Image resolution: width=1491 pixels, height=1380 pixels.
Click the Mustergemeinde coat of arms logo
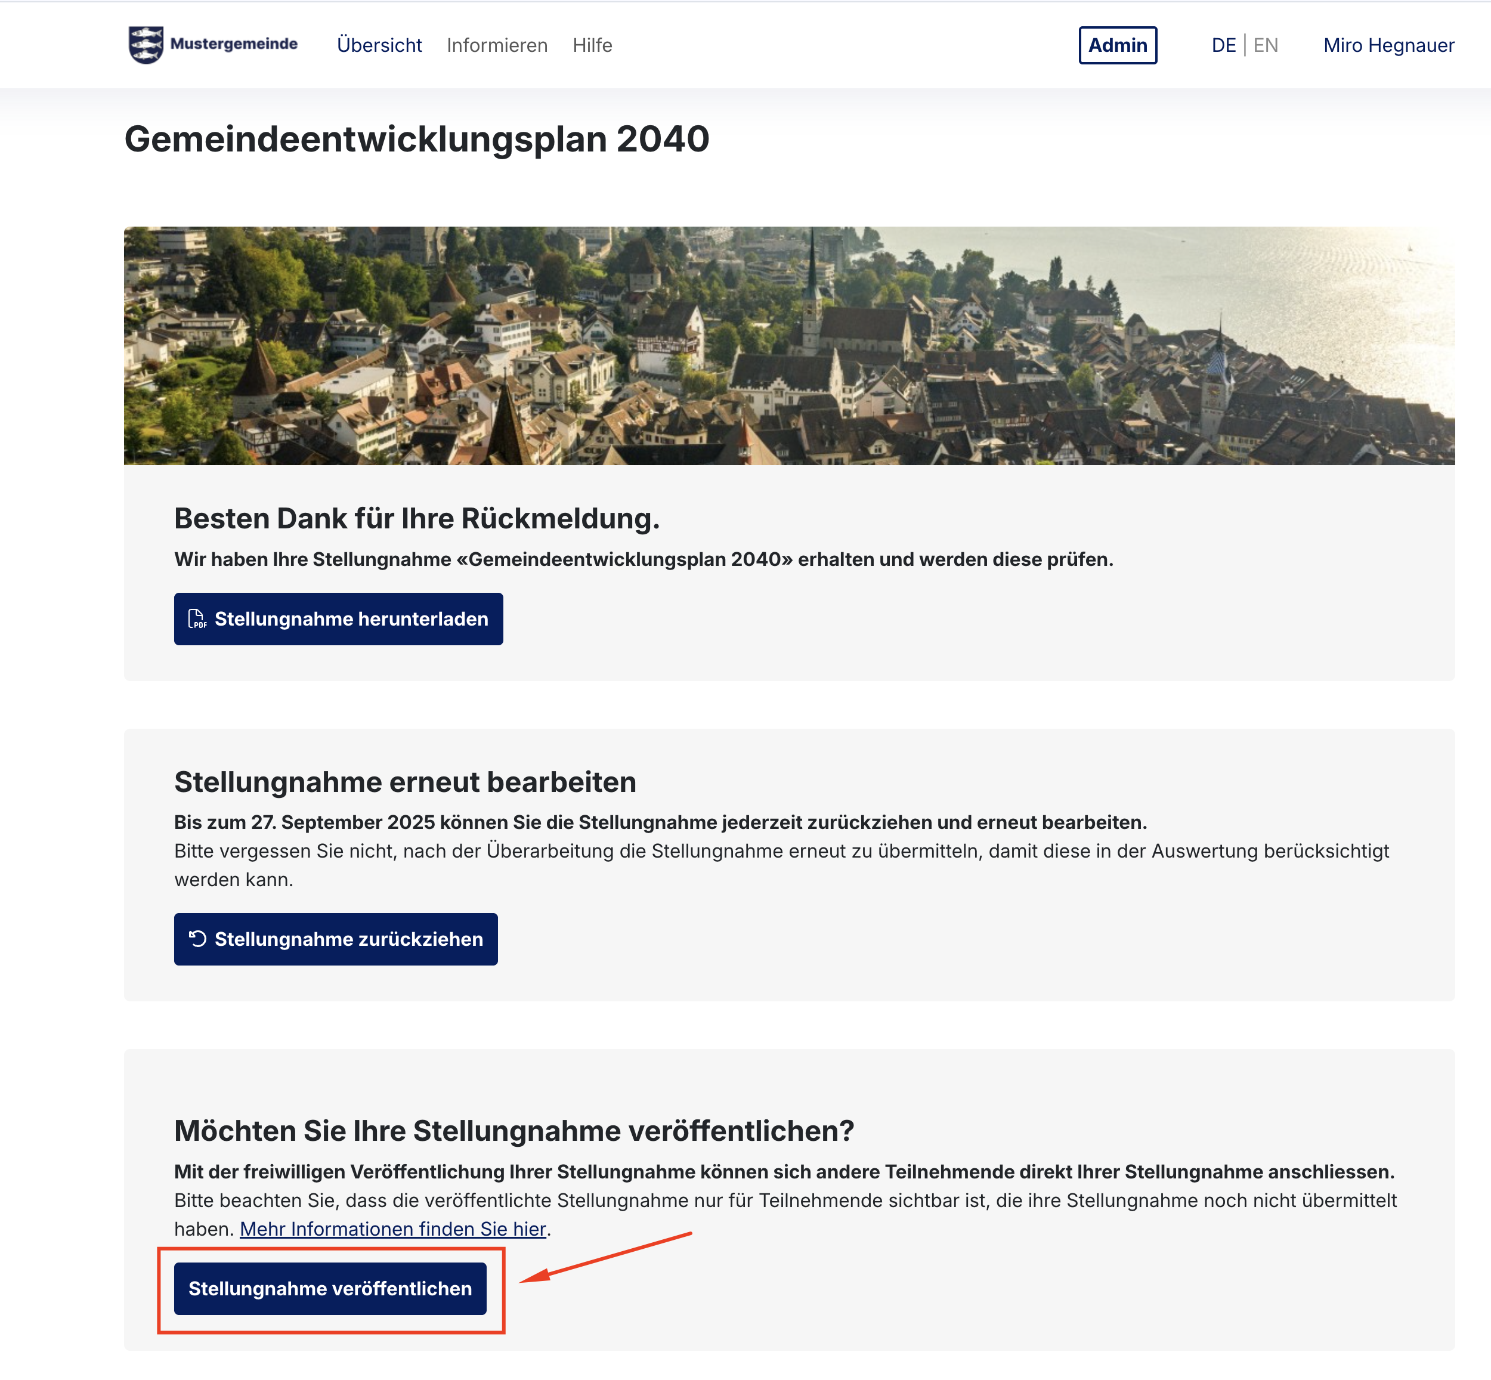[x=146, y=45]
